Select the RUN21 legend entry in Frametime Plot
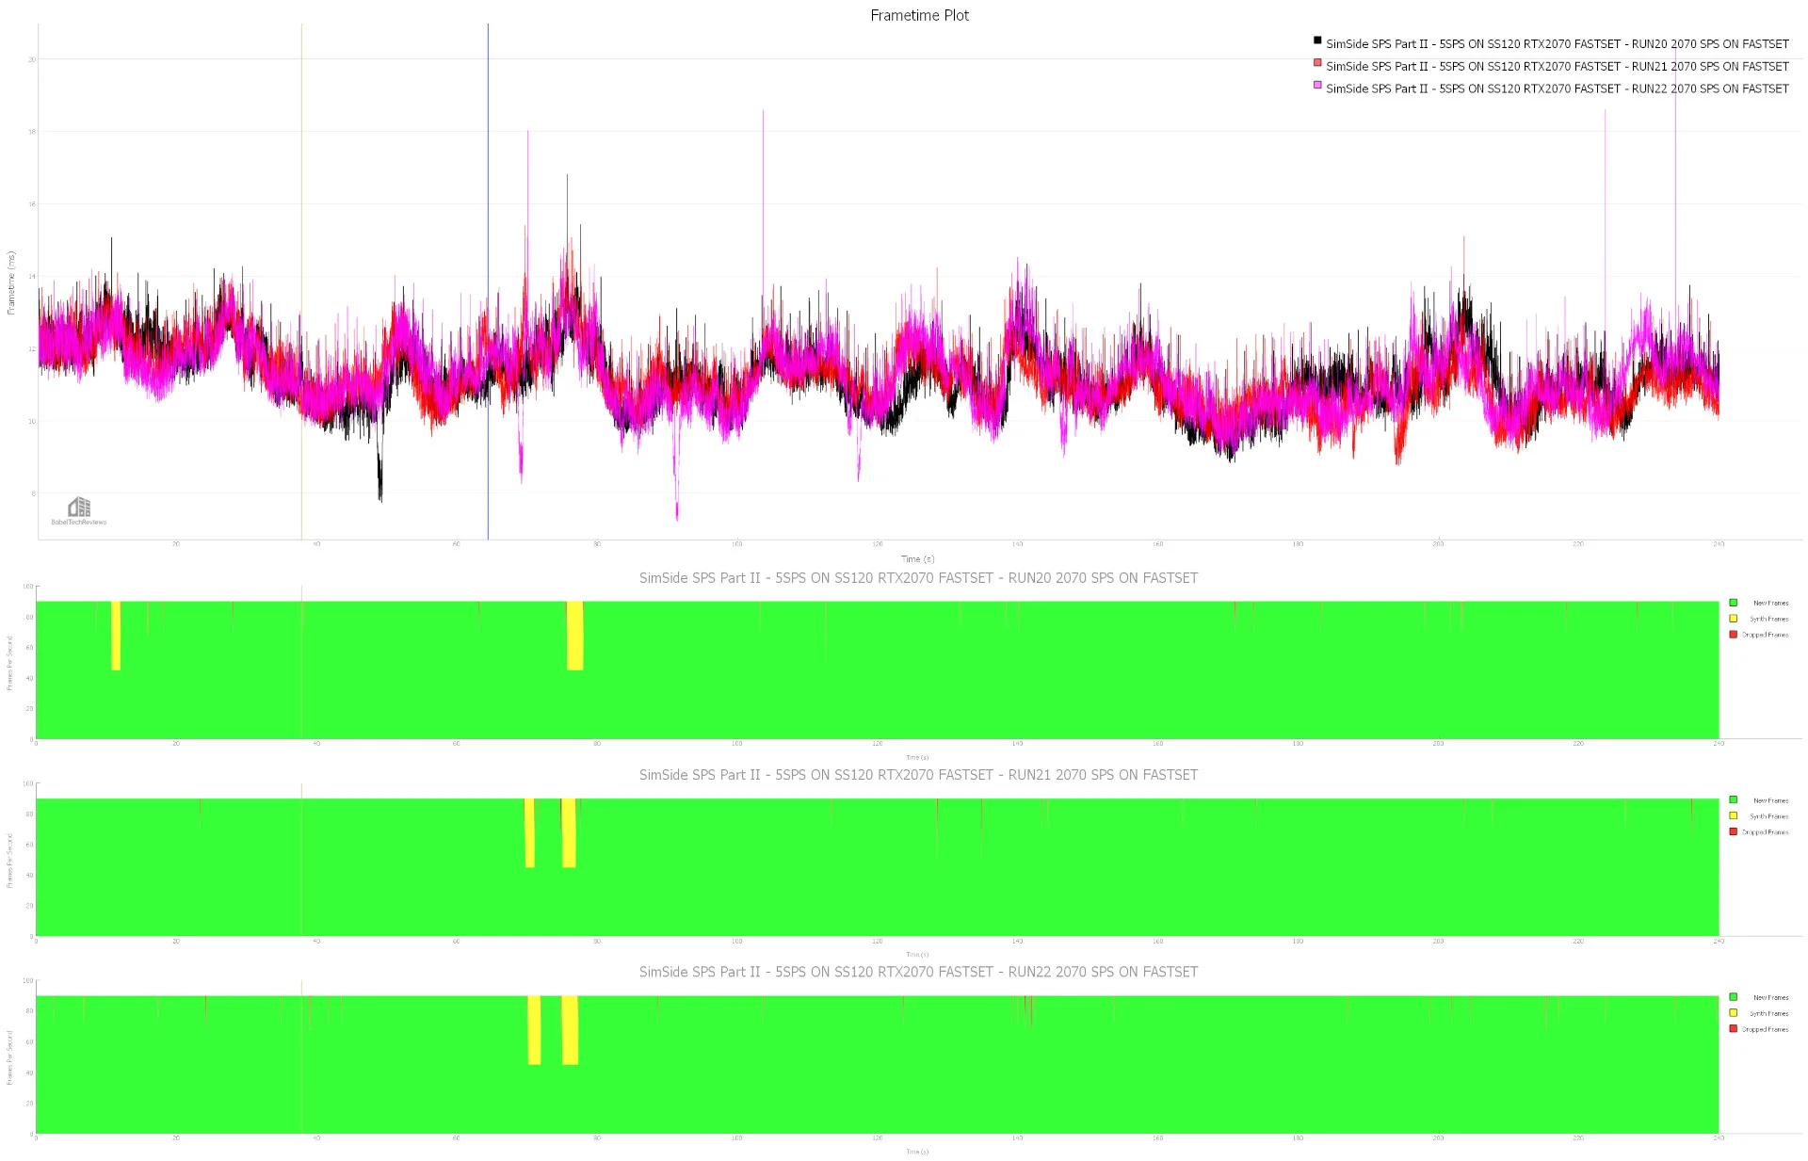 point(1551,66)
